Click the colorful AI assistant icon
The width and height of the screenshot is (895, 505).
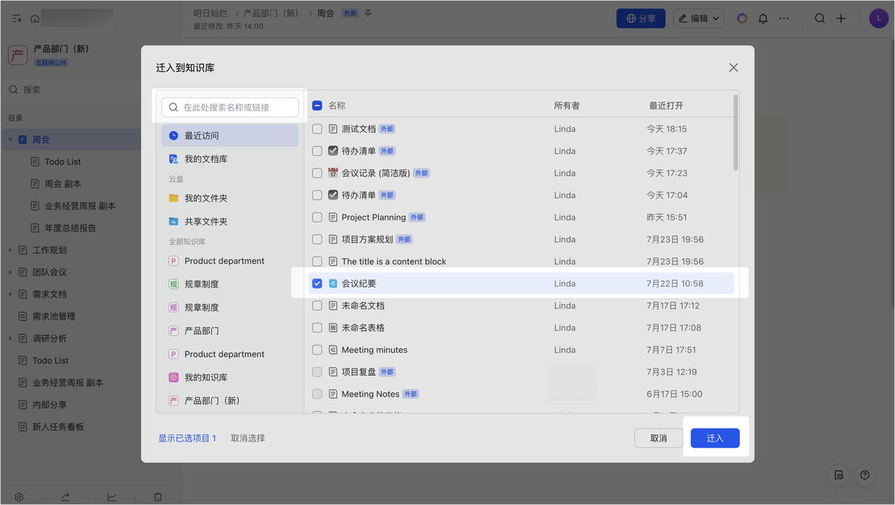(742, 18)
